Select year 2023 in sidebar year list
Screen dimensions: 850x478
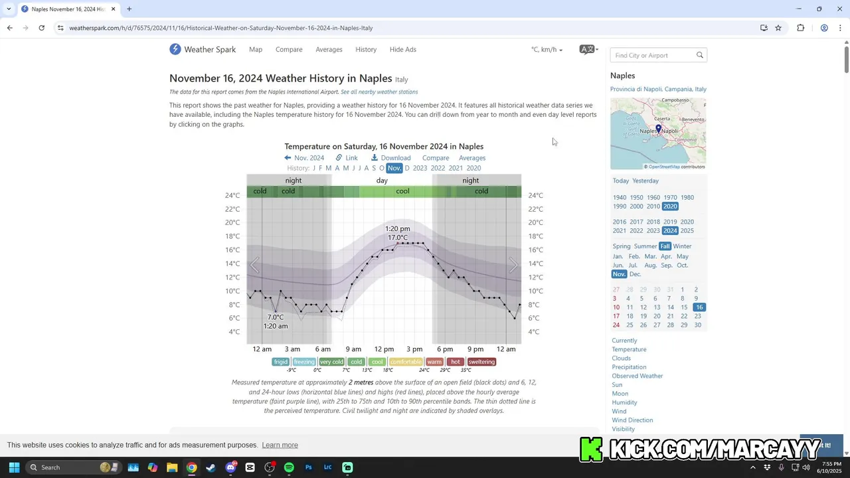pos(653,231)
